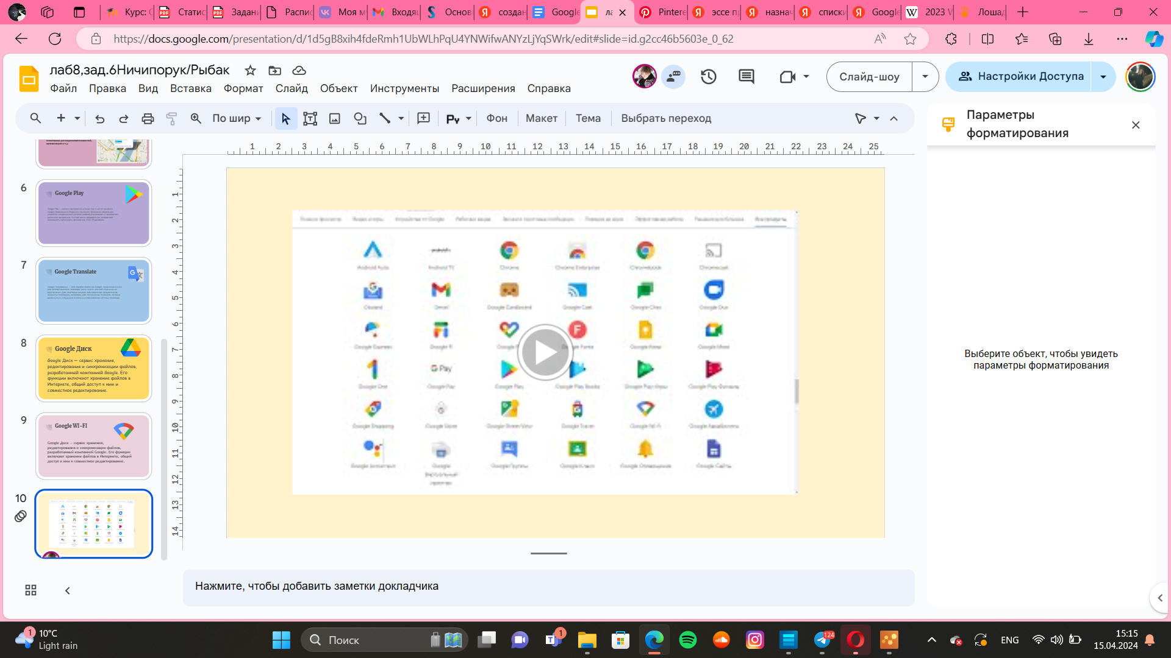Open Telegram from the taskbar
The height and width of the screenshot is (658, 1171).
(x=822, y=640)
